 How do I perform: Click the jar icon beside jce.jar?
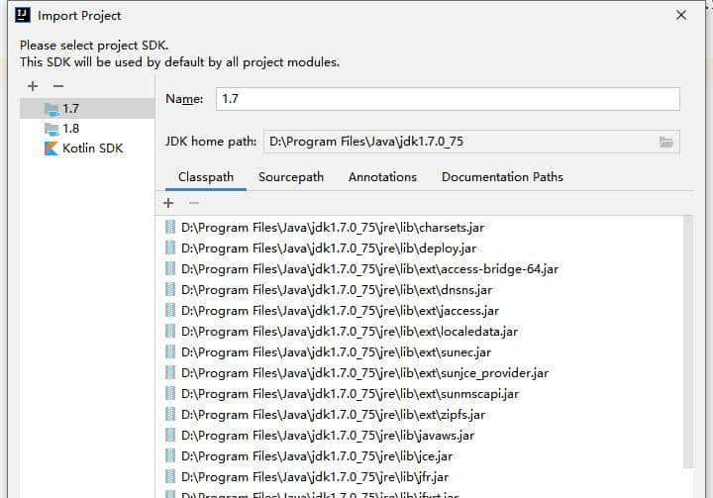click(170, 456)
